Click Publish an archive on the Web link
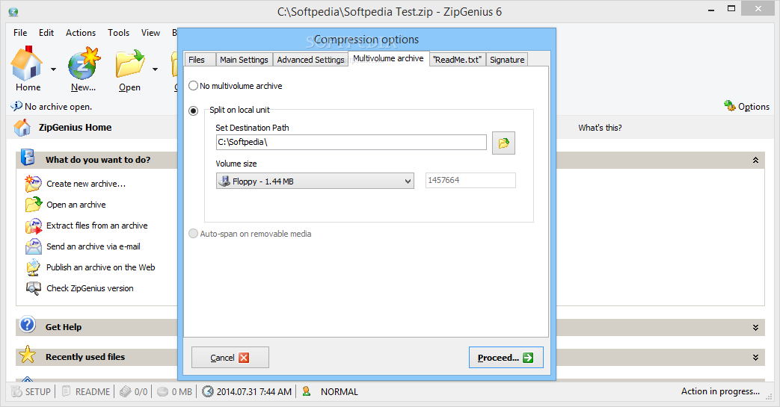 pos(100,267)
